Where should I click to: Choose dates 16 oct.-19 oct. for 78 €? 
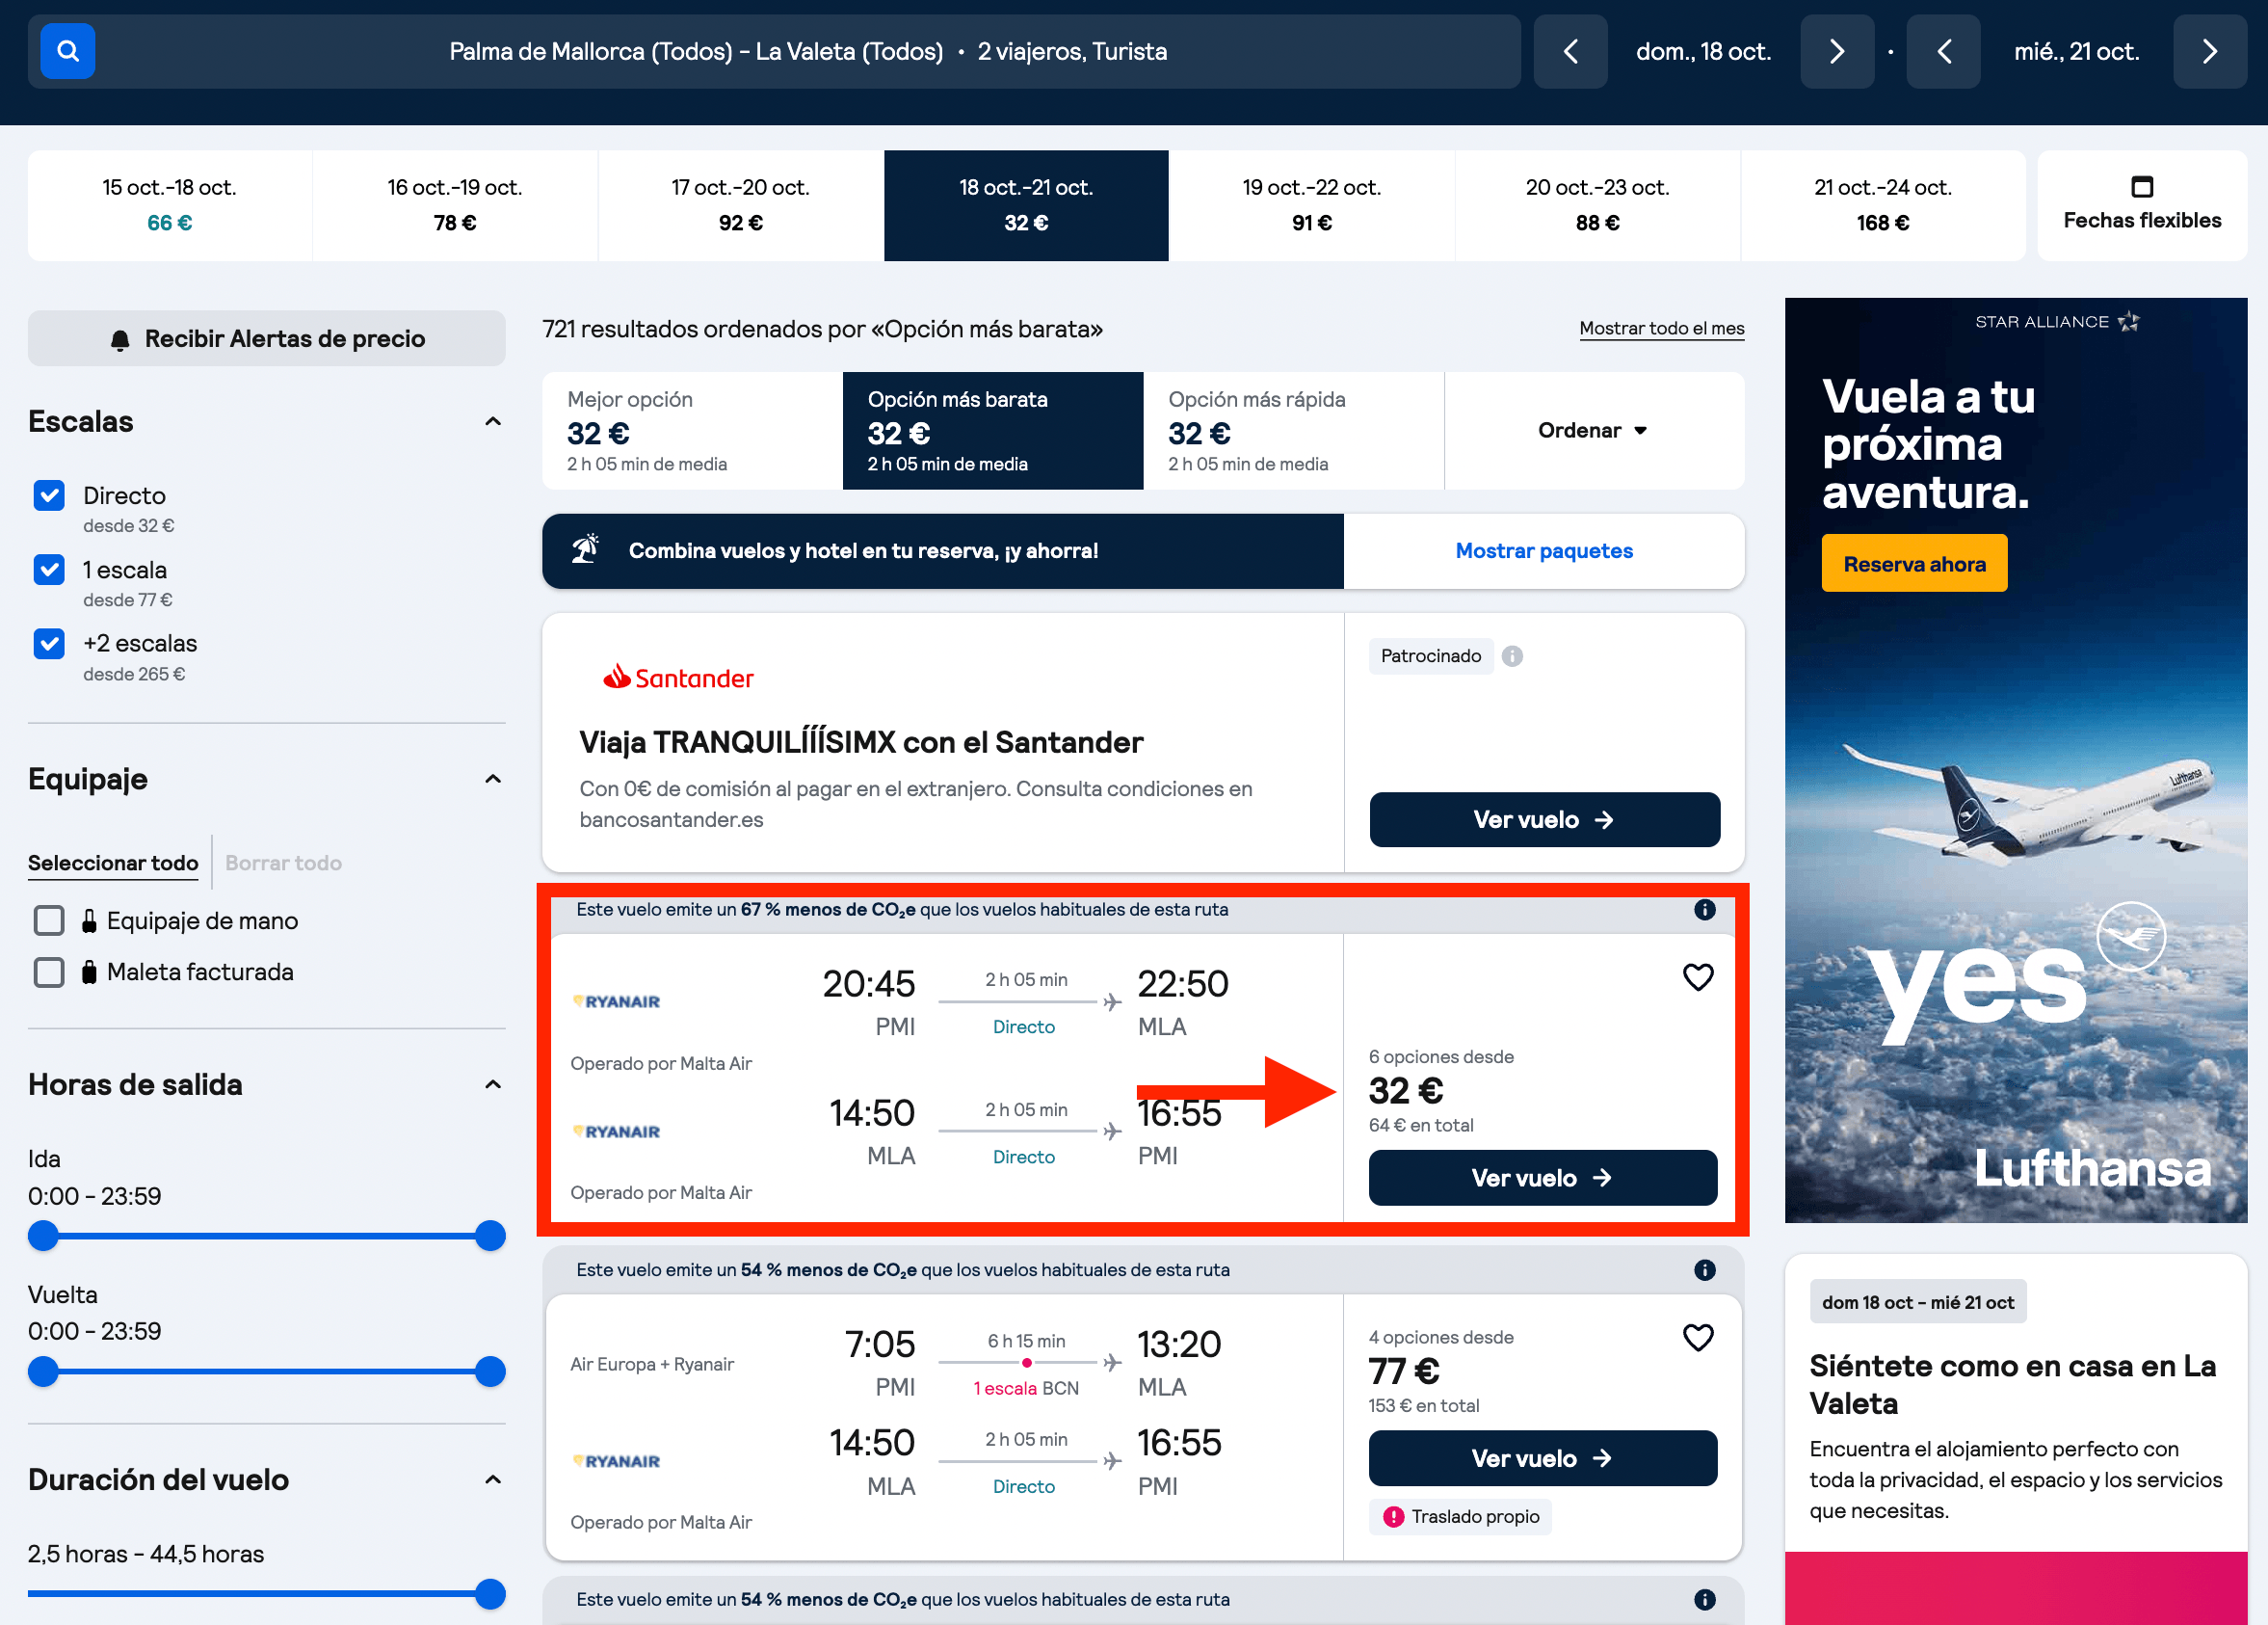click(455, 205)
